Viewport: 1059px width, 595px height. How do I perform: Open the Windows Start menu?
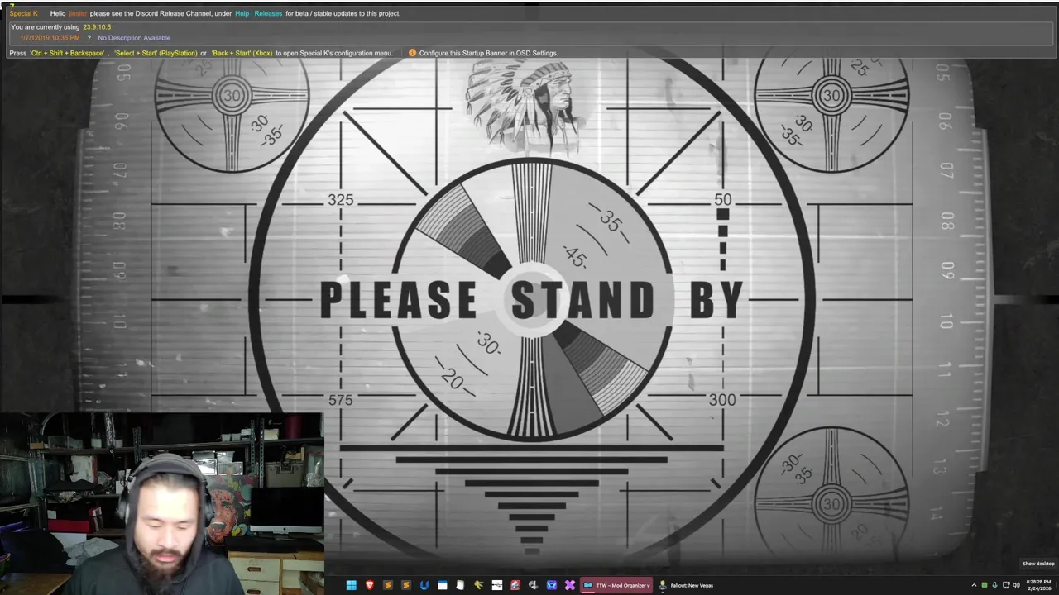(351, 585)
